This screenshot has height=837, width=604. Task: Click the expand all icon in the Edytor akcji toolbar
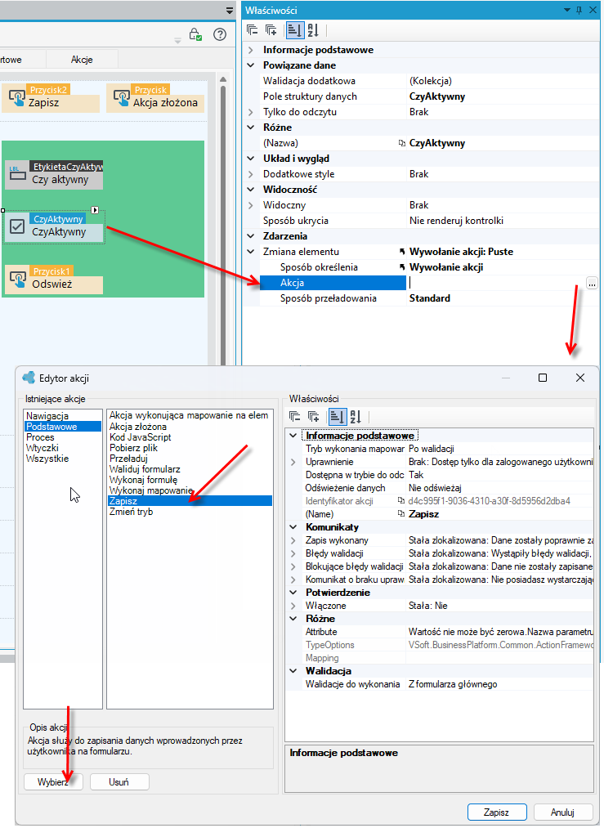[314, 416]
